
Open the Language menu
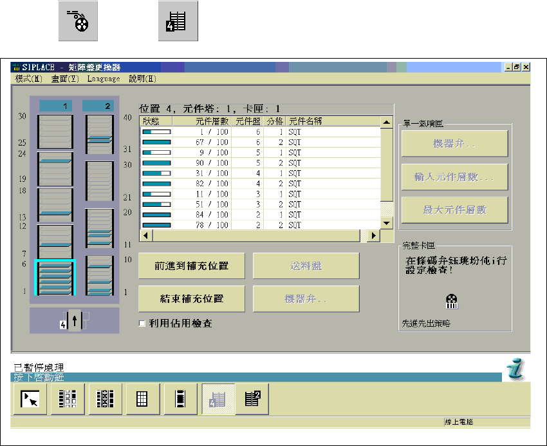(x=104, y=79)
